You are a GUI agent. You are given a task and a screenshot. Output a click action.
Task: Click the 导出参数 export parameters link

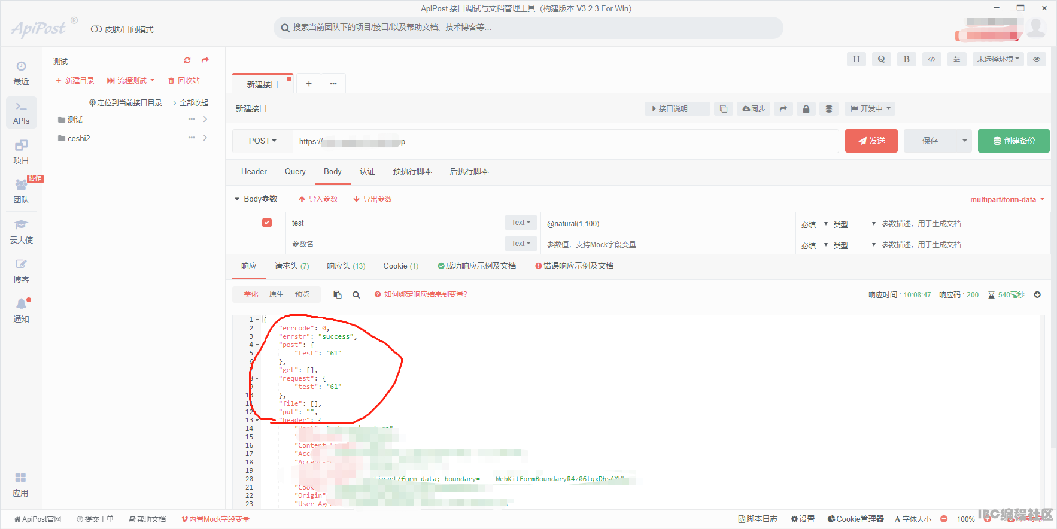pos(372,199)
